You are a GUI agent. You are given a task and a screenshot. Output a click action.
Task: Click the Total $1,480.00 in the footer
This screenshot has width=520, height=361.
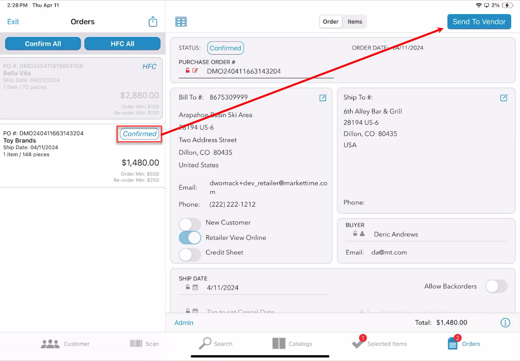point(441,322)
